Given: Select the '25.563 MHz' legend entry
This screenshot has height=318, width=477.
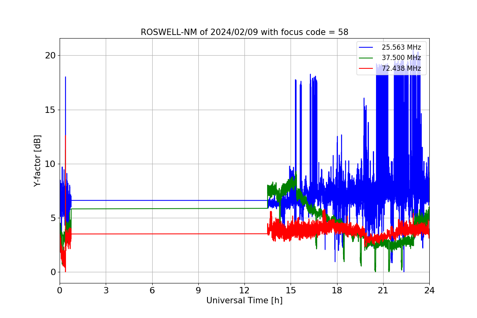Looking at the screenshot, I should 401,47.
